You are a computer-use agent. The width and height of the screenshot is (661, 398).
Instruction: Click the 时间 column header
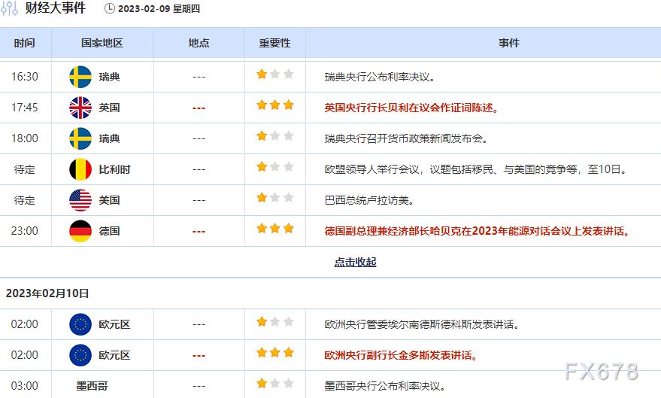[x=25, y=43]
